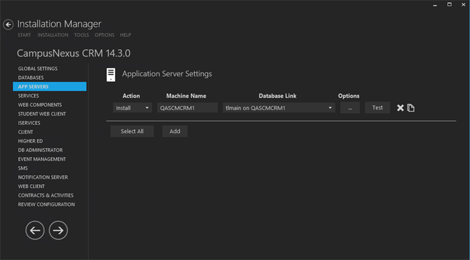The width and height of the screenshot is (470, 260).
Task: Maximize the Installation Manager window
Action: pos(449,5)
